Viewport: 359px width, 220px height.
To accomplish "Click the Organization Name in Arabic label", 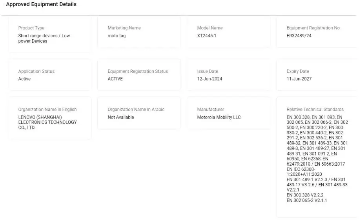I will pos(136,110).
